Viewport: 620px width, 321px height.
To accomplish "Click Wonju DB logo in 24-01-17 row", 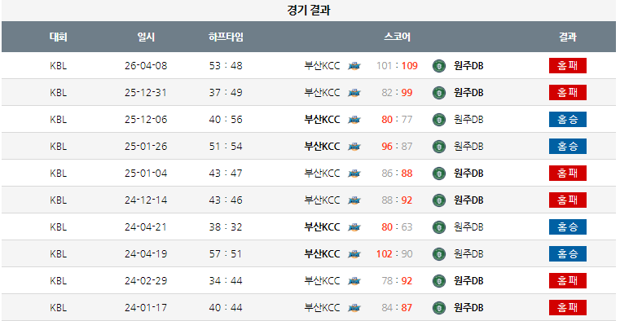I will point(439,308).
